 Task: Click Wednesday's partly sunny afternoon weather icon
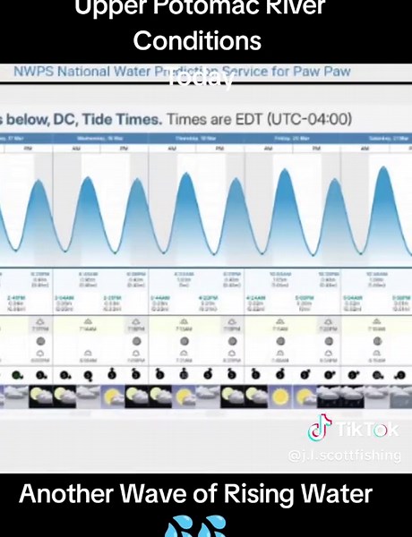pyautogui.click(x=113, y=396)
